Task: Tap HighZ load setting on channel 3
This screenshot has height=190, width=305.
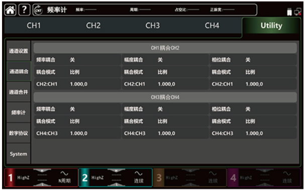Action: [172, 177]
